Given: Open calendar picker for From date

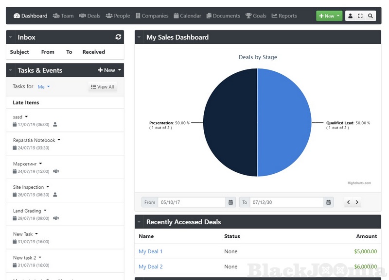Looking at the screenshot, I should coord(231,202).
